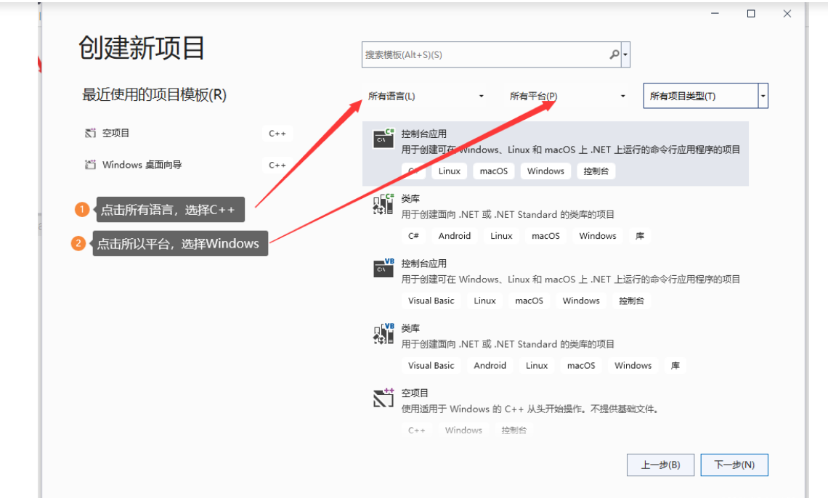Click 库 tag under C# 类库
828x498 pixels.
coord(639,236)
